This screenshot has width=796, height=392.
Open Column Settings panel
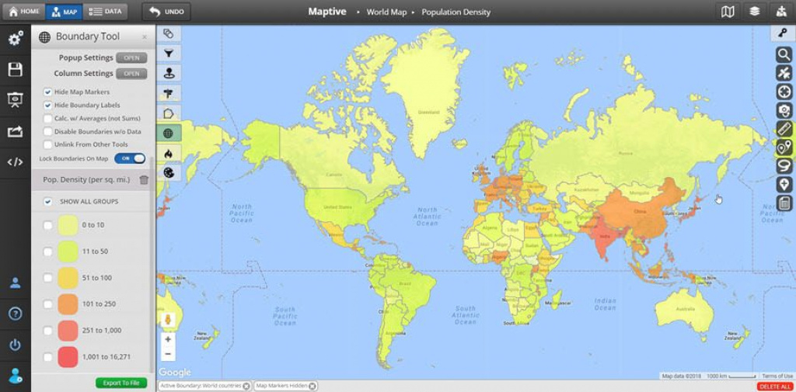pos(131,74)
